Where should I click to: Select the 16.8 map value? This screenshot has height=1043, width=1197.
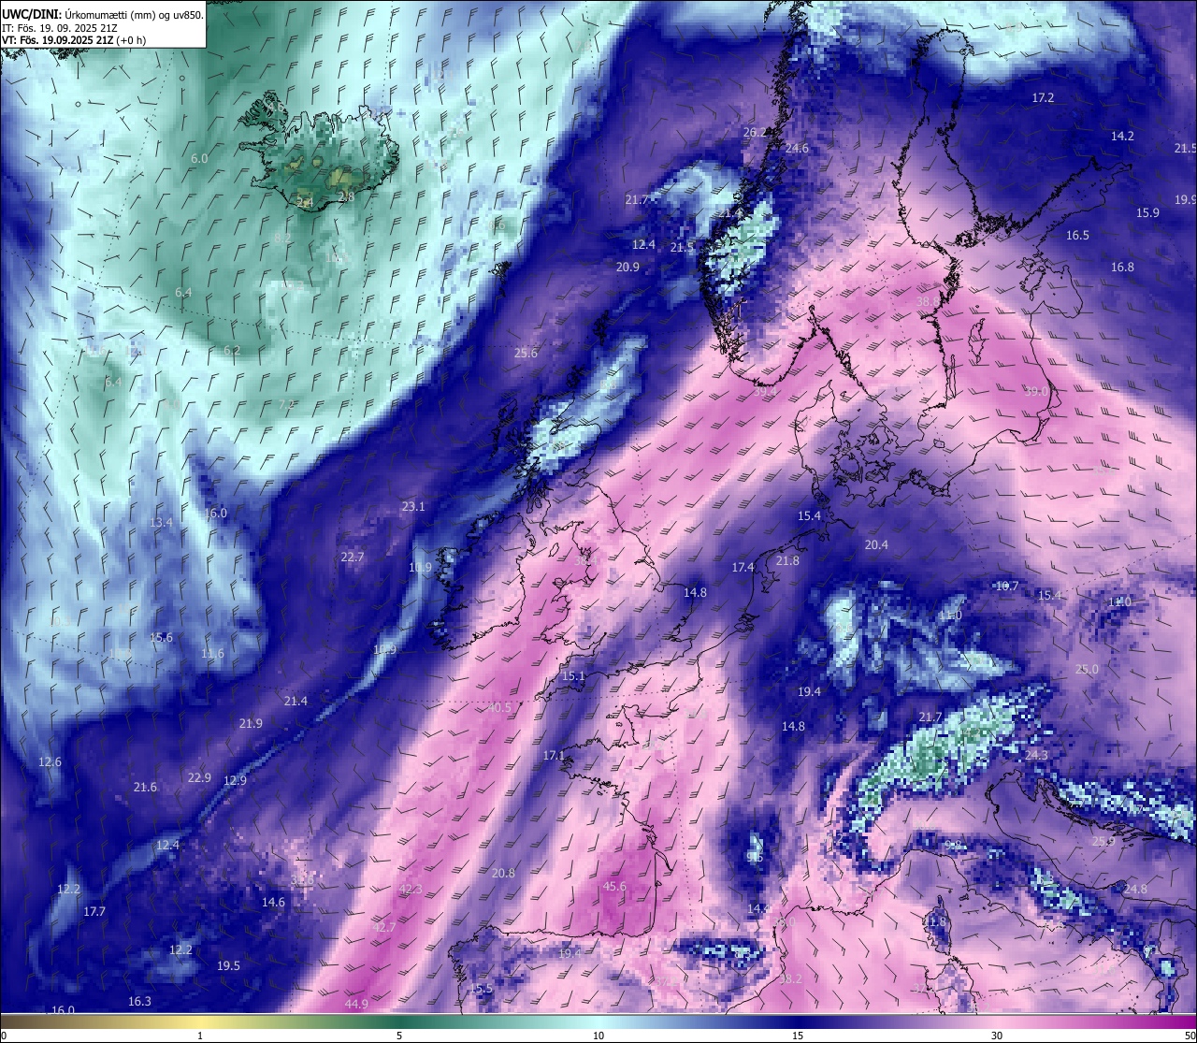(x=1122, y=268)
